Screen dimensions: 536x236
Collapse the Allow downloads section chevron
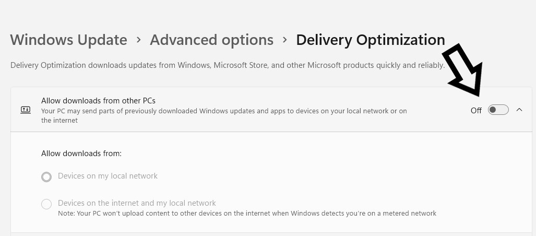pyautogui.click(x=519, y=110)
